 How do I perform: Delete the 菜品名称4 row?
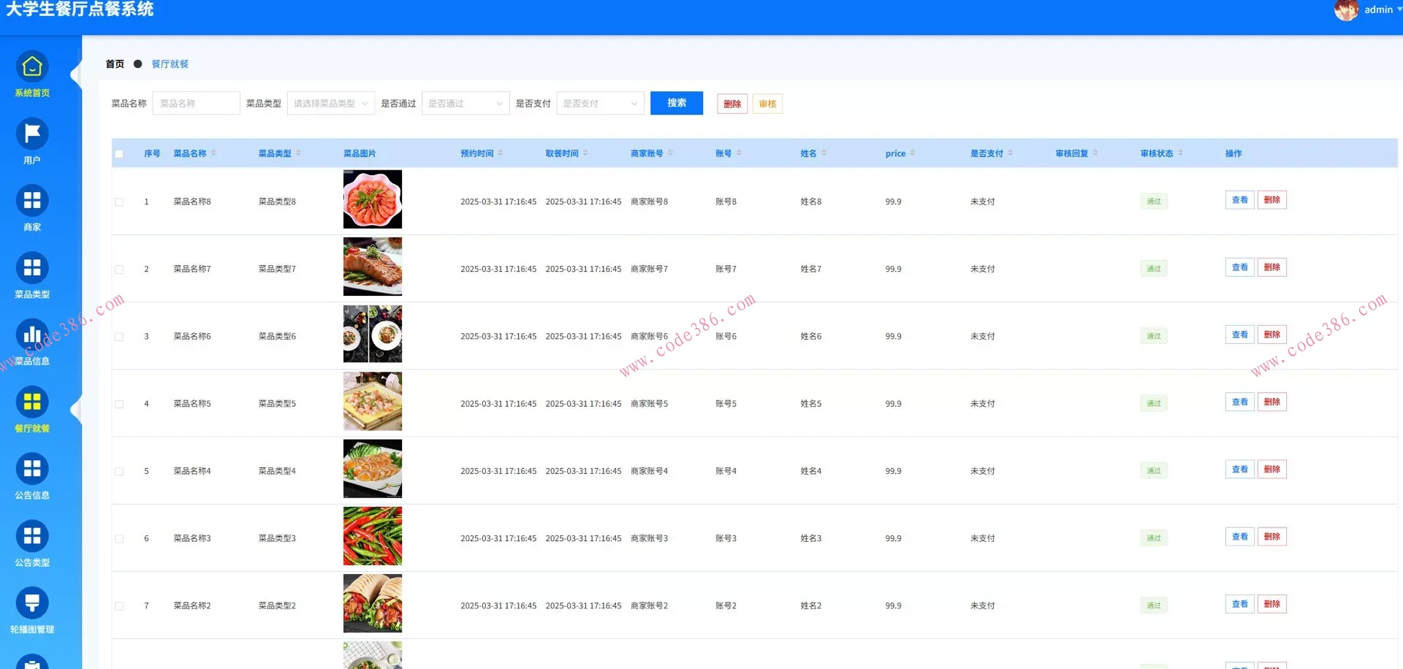[x=1272, y=469]
